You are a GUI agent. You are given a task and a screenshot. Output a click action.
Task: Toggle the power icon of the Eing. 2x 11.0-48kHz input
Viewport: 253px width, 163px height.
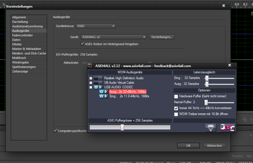(x=101, y=96)
